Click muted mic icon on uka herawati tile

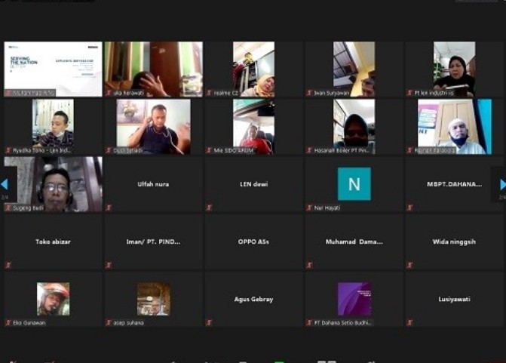tap(109, 93)
